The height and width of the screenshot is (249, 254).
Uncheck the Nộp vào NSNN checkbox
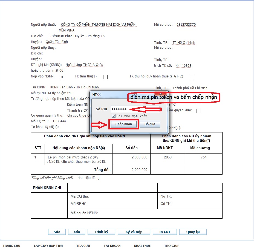tap(62, 77)
